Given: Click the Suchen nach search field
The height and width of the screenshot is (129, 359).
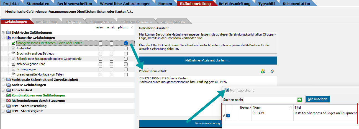Looking at the screenshot, I should point(270,100).
